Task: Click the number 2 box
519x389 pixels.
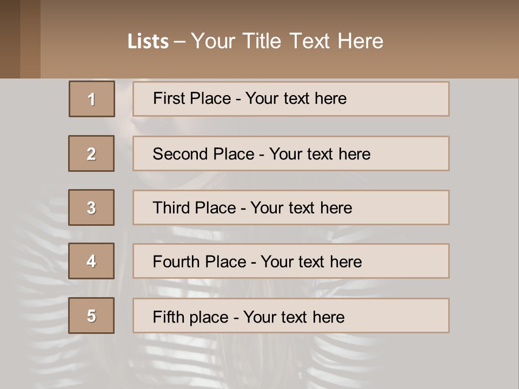Action: [x=91, y=153]
